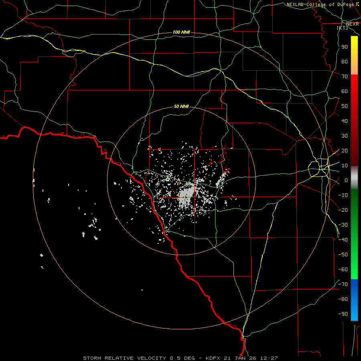Click the -50 value on the velocity scale
Screen dimensions: 361x361
[x=343, y=255]
